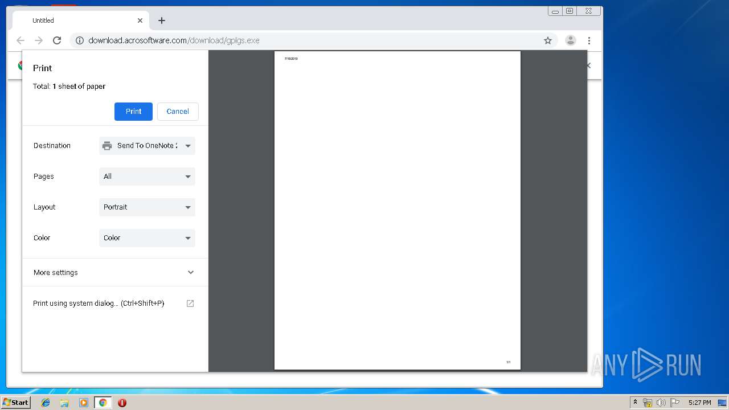The image size is (729, 410).
Task: Select the Untitled tab
Action: click(80, 20)
